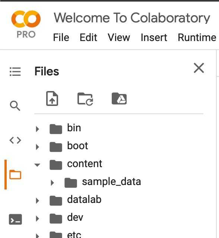Open the View menu

[x=119, y=38]
